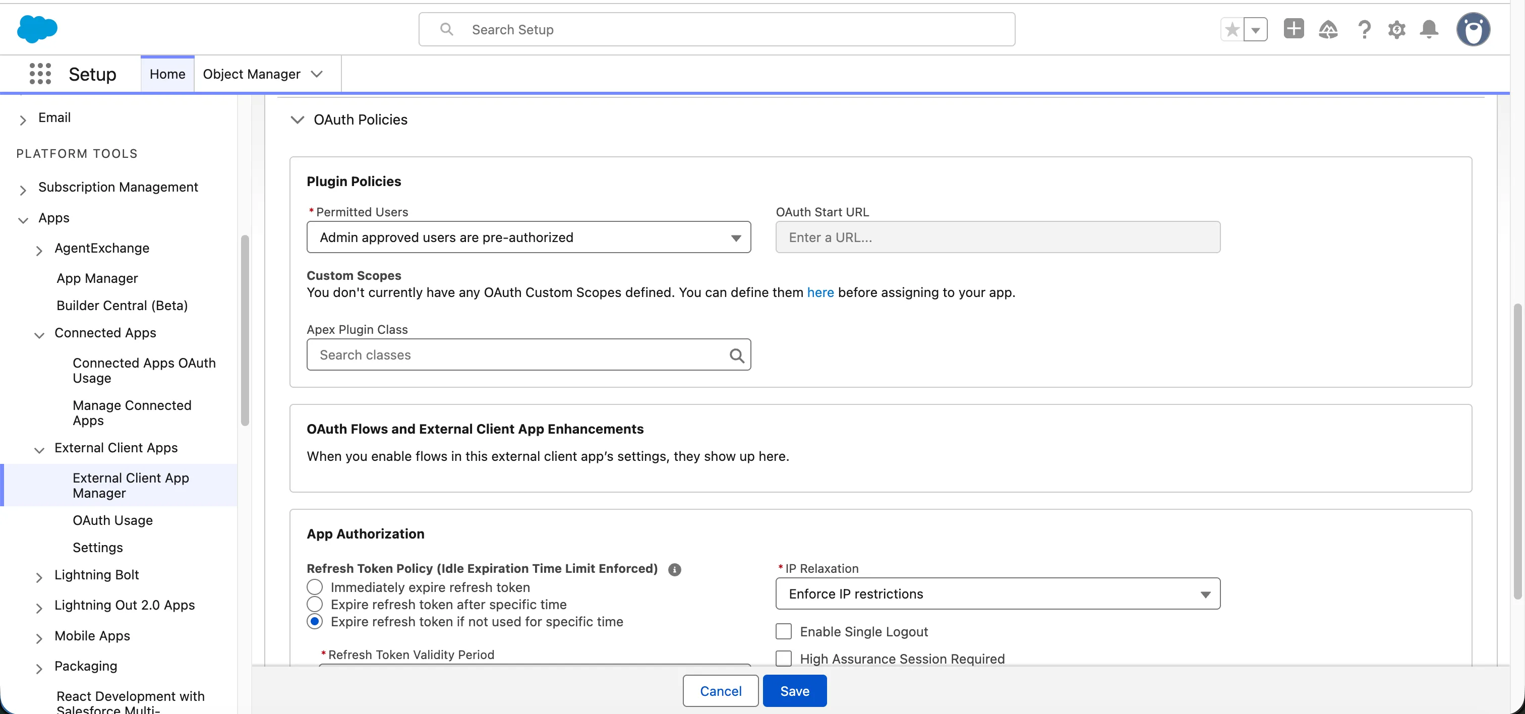1525x714 pixels.
Task: Expand the Packaging node
Action: 39,669
